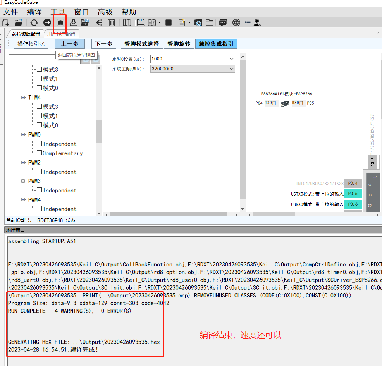382x366 pixels.
Task: Collapse the PWM4 tree node
Action: click(23, 200)
